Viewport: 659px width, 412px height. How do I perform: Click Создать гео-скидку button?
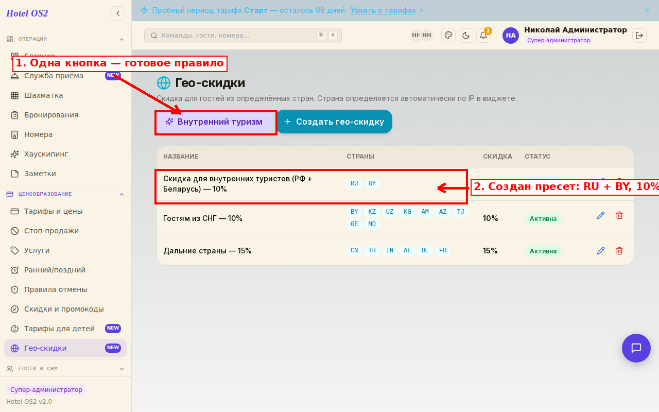pos(334,122)
